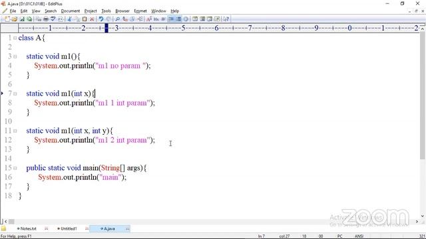Click the Go to Line icon
Screen dimensions: 426x239
coord(140,19)
